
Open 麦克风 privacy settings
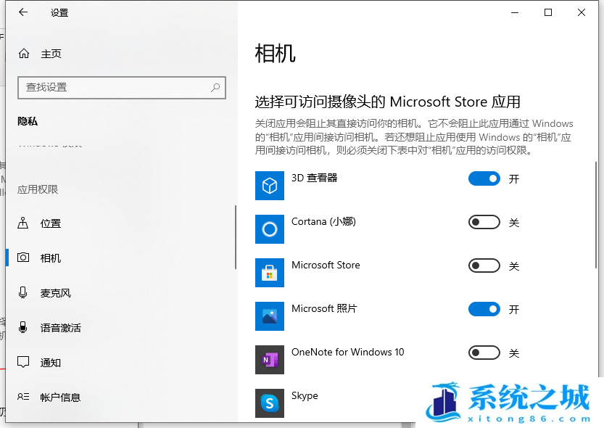[x=120, y=293]
